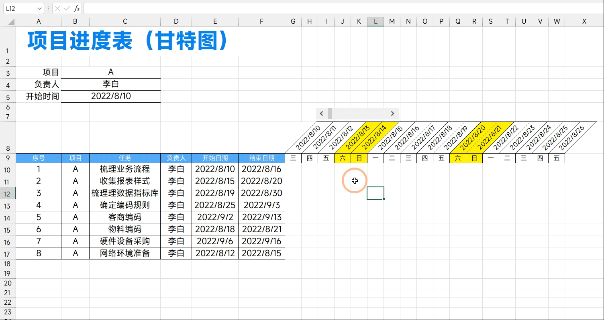This screenshot has height=320, width=604.
Task: Click the selected cell L12
Action: [375, 193]
